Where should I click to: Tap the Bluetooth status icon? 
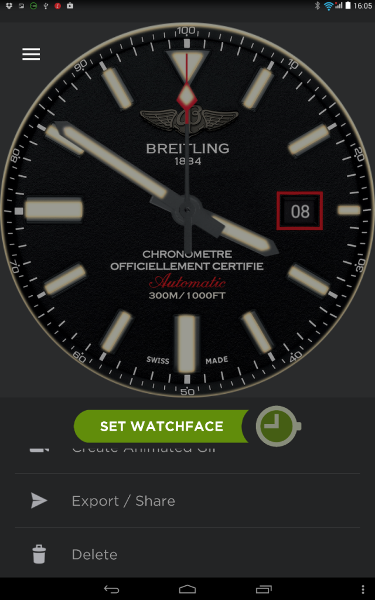tap(317, 6)
